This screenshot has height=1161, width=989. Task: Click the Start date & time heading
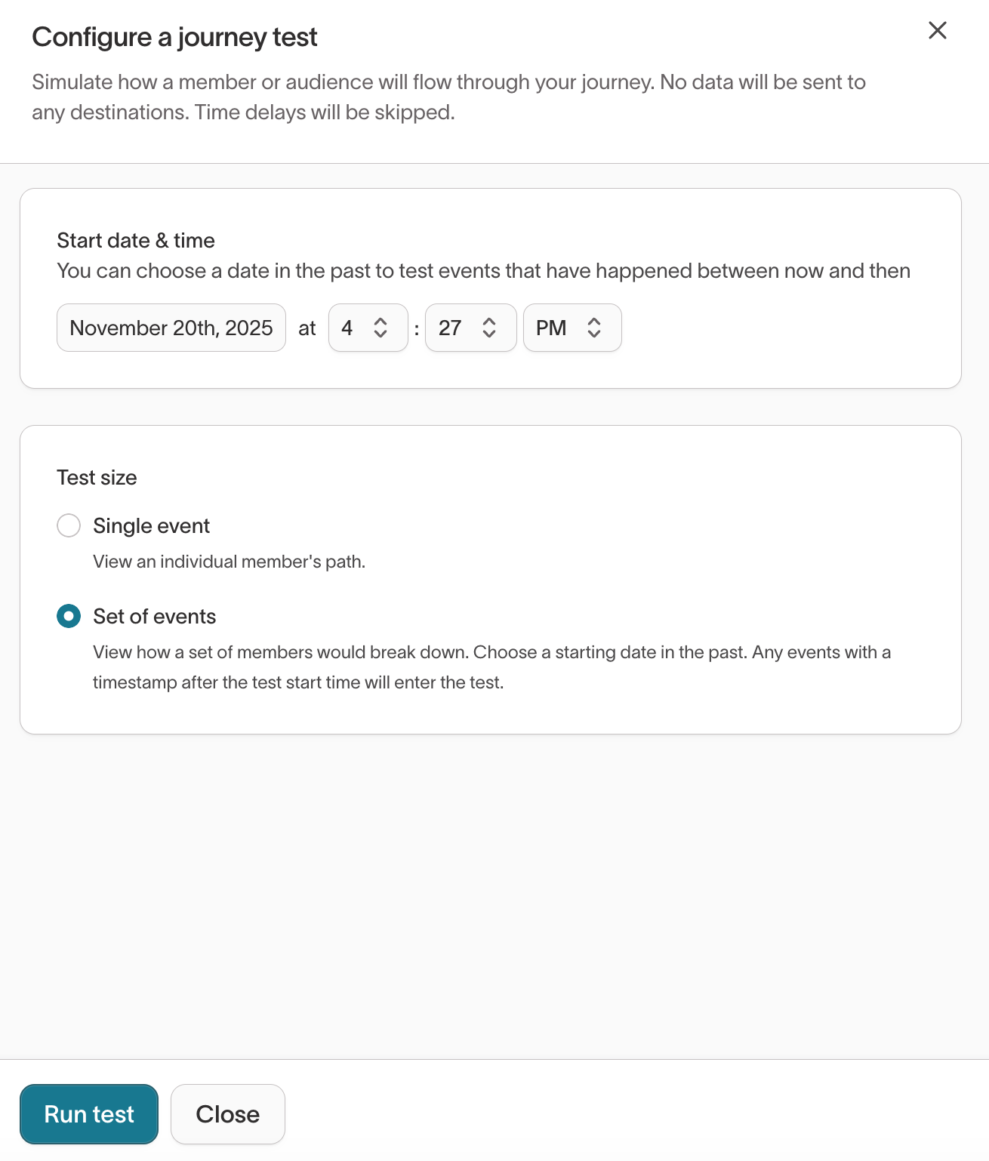coord(136,240)
